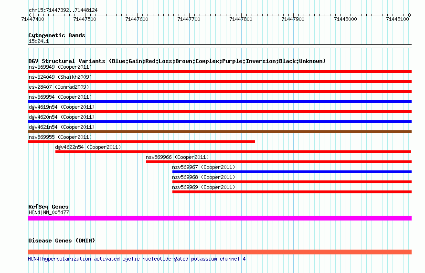Click the Disease Genes (OMIM) track heading

click(62, 241)
